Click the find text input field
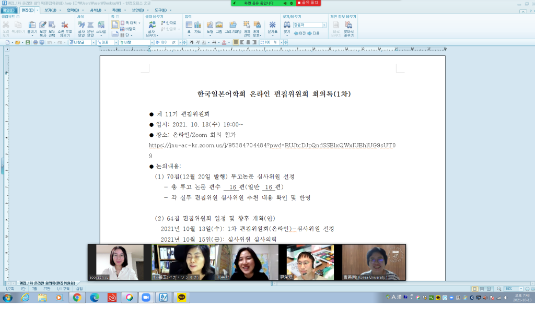This screenshot has height=319, width=535. point(307,25)
